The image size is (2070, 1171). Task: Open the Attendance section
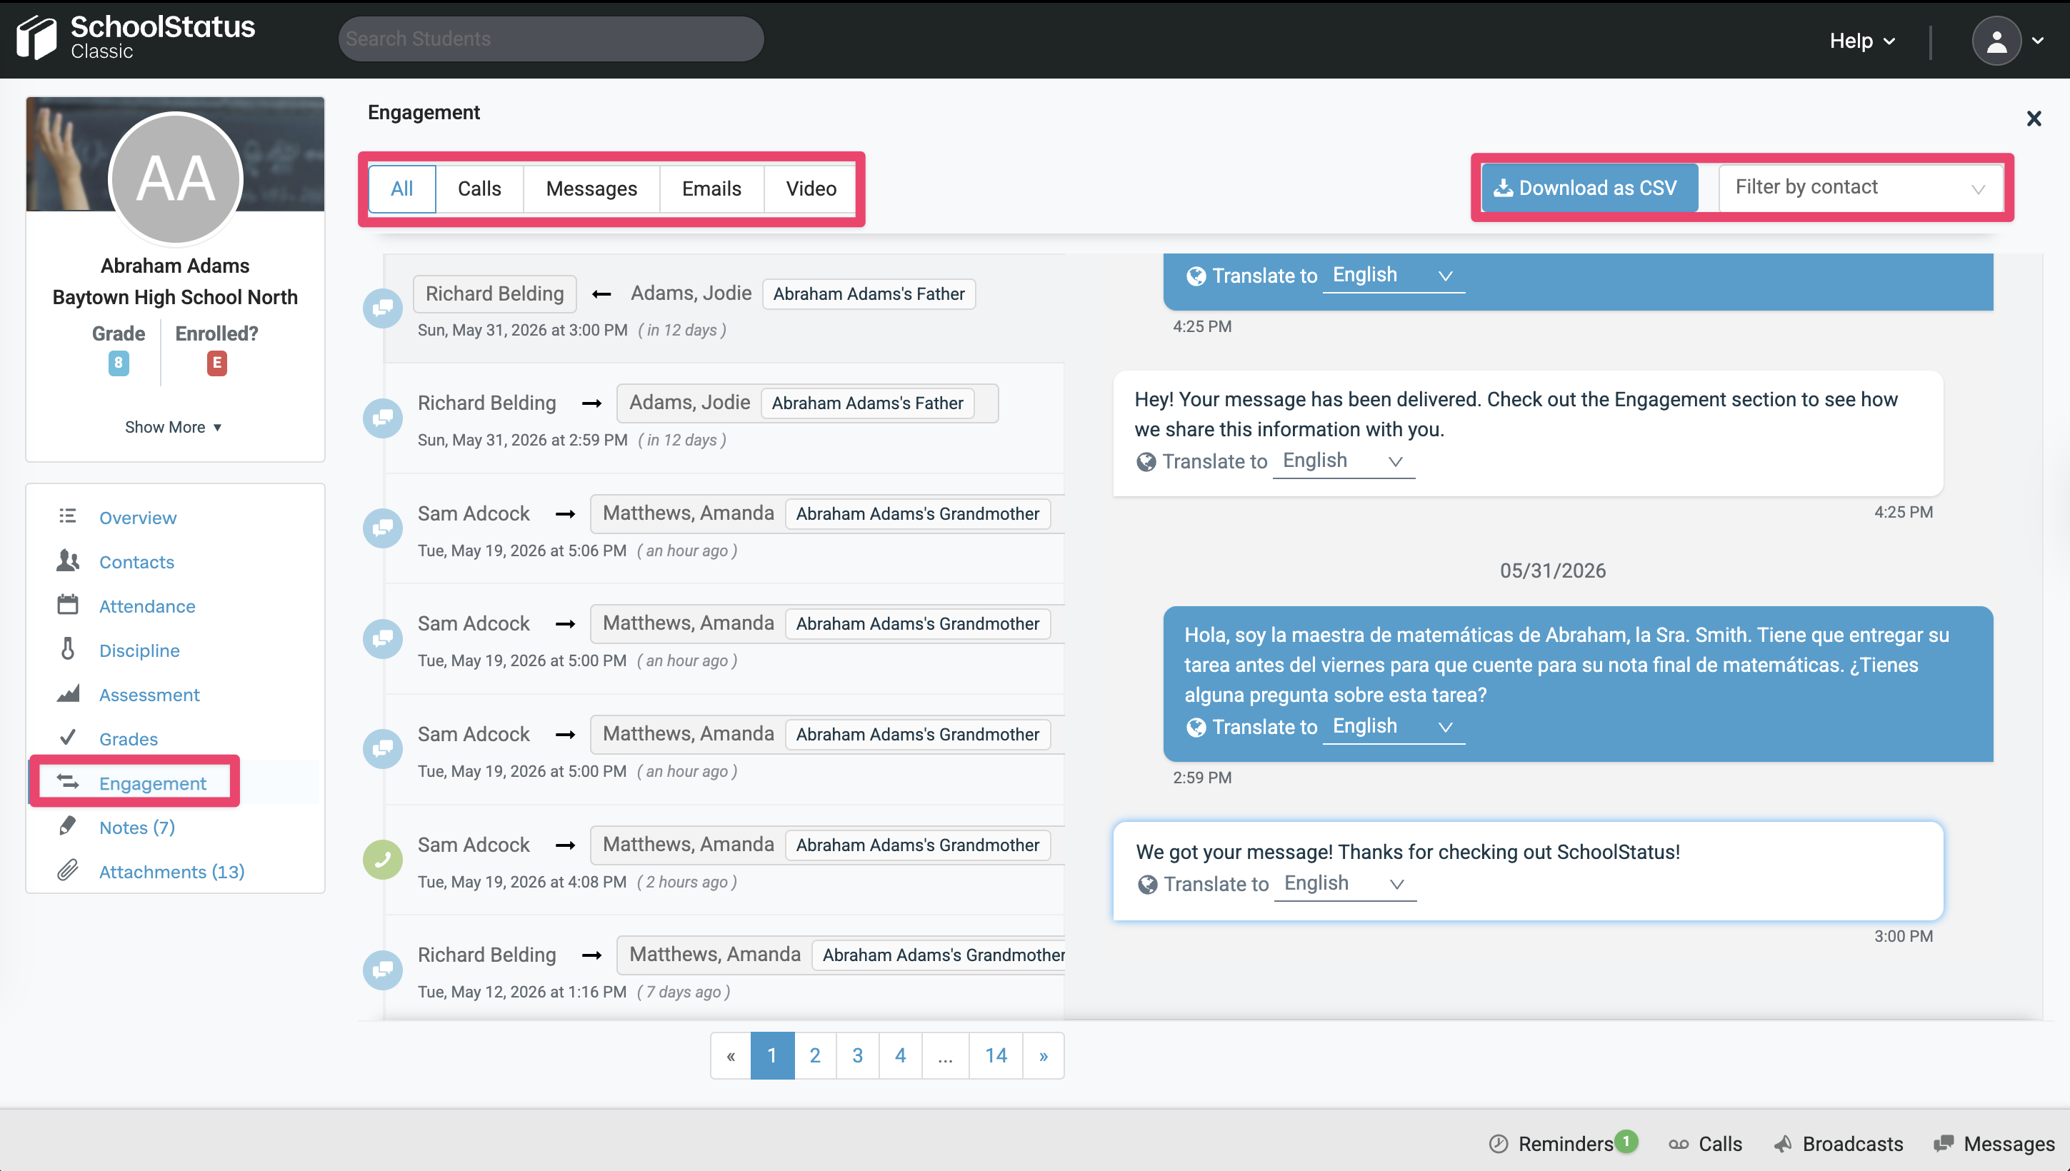[147, 605]
